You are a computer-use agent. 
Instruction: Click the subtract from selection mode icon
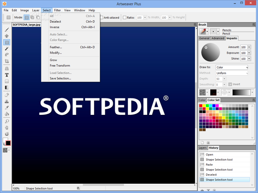coord(38,17)
